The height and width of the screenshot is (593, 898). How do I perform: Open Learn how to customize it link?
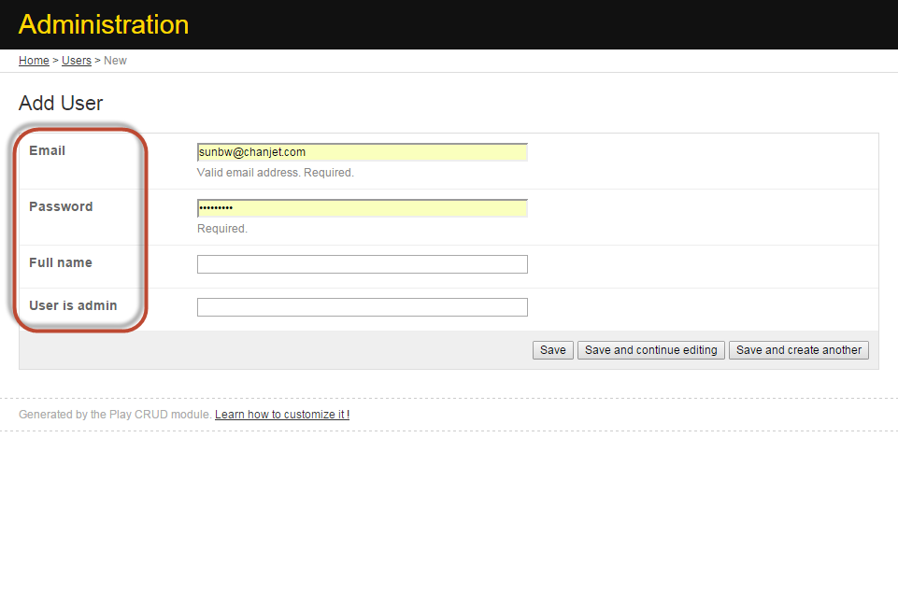click(x=282, y=415)
